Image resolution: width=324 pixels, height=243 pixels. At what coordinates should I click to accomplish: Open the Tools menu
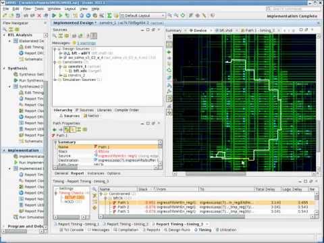pos(39,9)
